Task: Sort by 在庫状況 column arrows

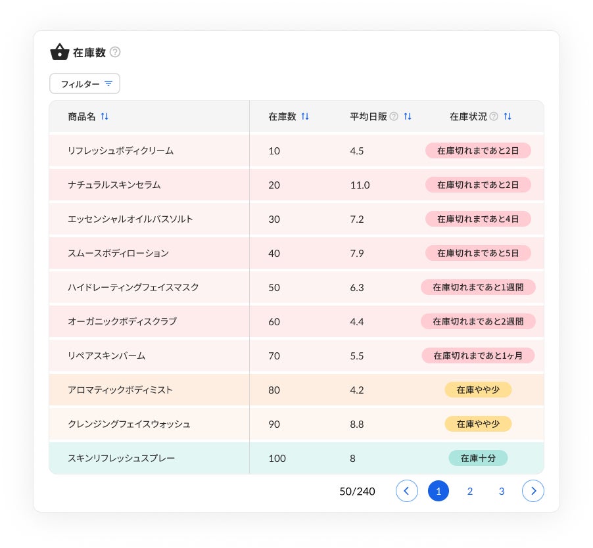Action: click(507, 116)
